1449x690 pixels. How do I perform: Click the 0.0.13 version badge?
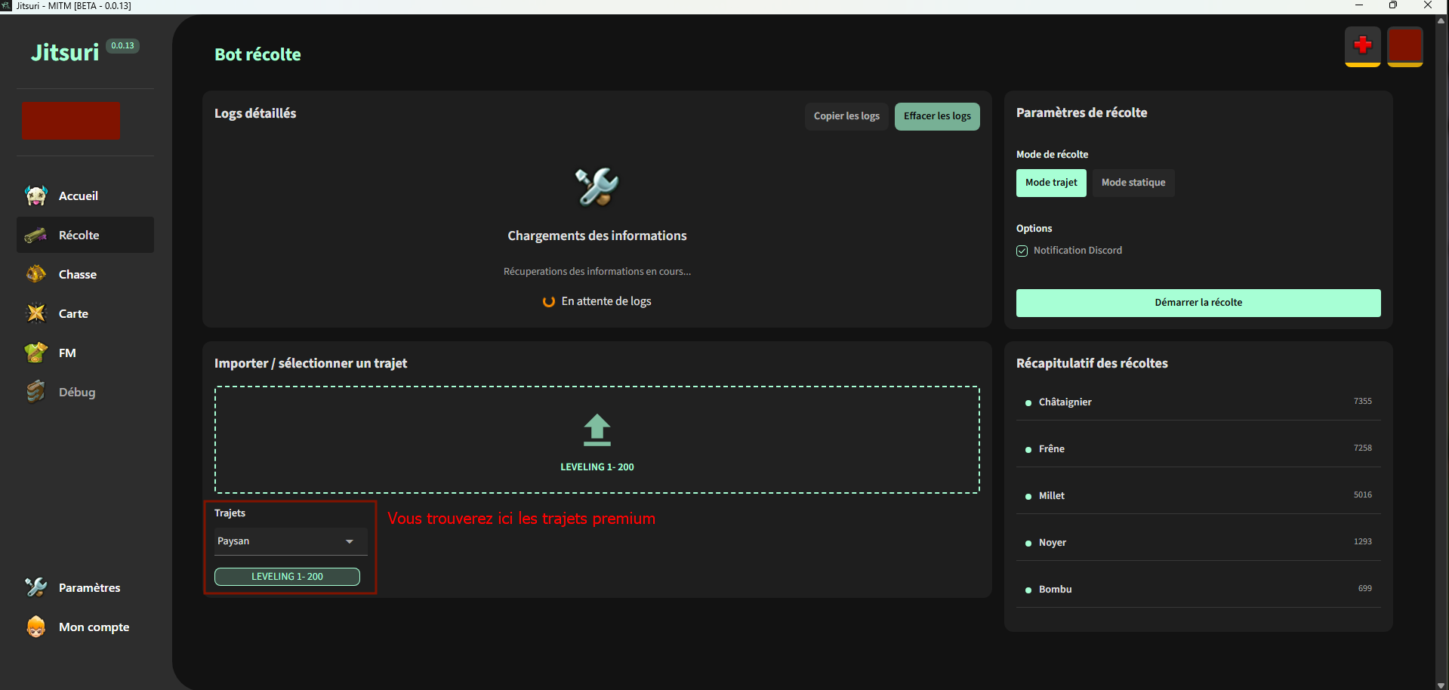pos(122,46)
